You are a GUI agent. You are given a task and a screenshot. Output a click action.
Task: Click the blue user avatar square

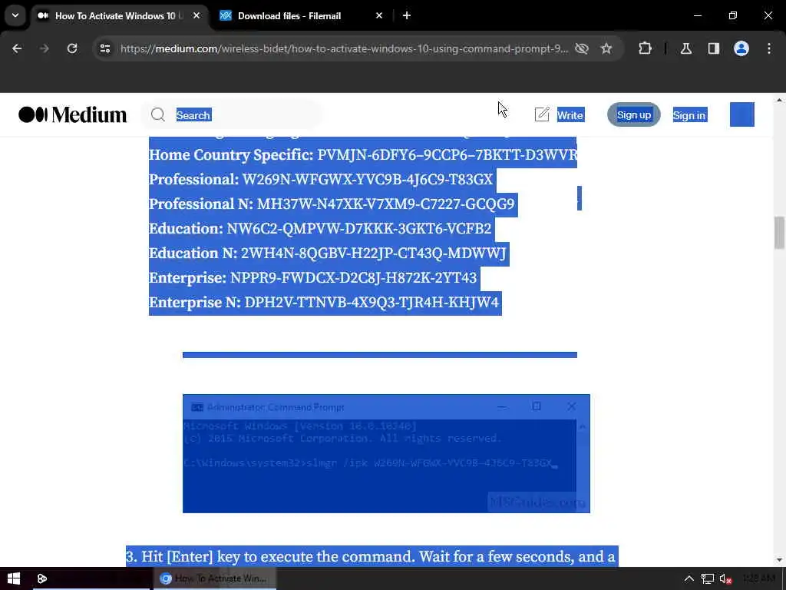(742, 114)
